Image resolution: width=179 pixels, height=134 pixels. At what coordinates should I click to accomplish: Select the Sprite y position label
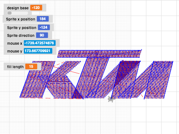tap(22, 28)
